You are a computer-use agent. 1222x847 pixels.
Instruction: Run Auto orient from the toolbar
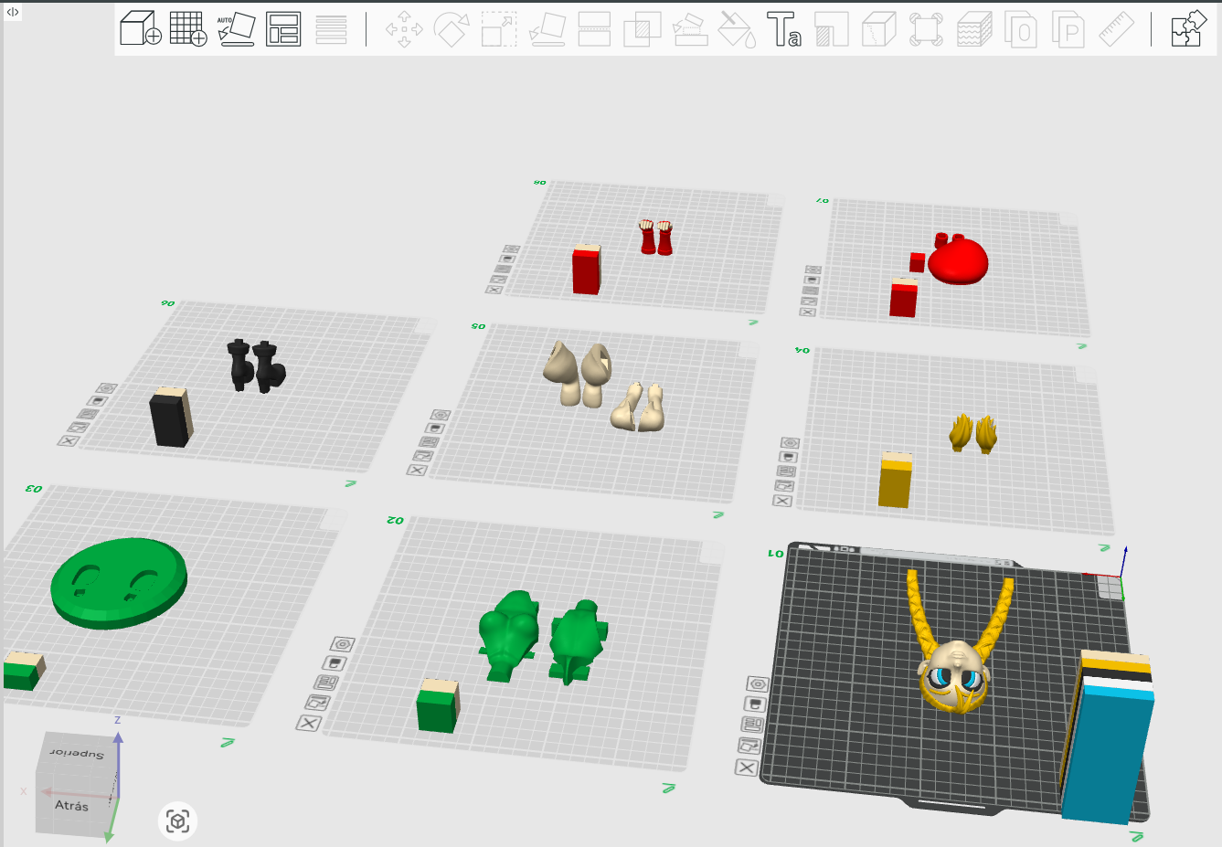pos(236,28)
